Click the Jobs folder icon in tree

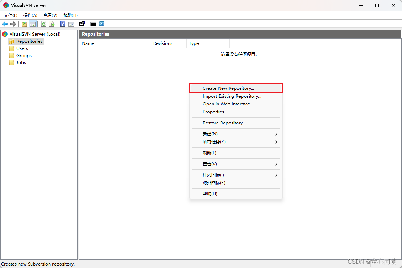[11, 63]
